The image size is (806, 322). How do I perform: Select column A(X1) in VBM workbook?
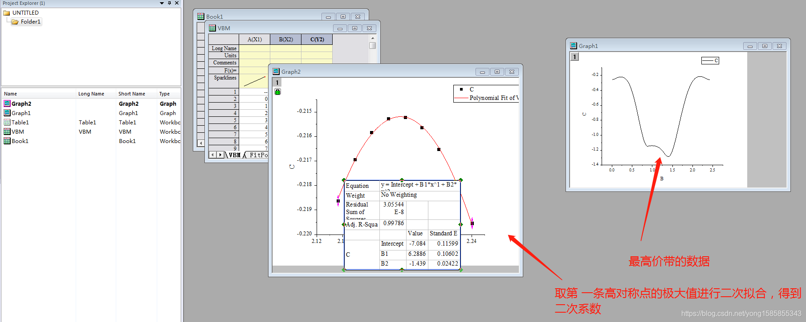coord(255,40)
